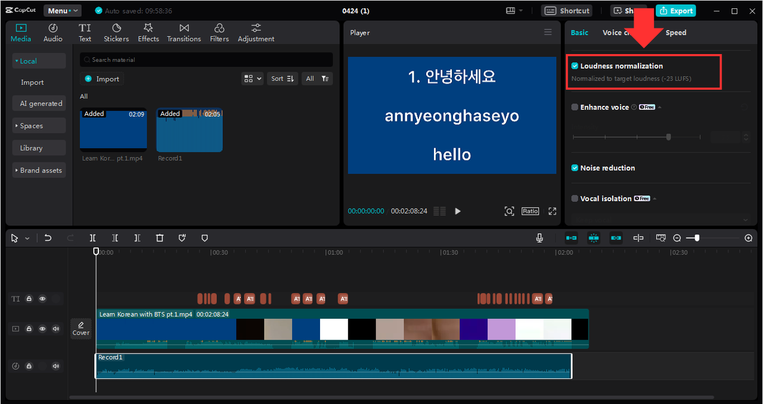
Task: Open the Stickers tab
Action: (x=116, y=33)
